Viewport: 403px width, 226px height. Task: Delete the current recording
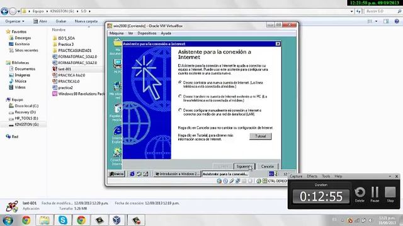[360, 195]
